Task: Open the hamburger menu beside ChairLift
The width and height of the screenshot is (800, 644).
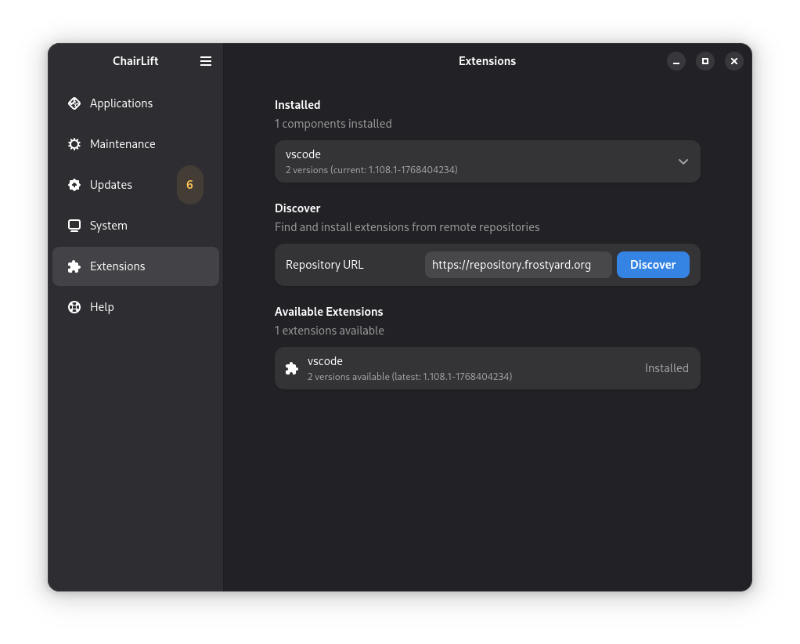Action: (x=206, y=61)
